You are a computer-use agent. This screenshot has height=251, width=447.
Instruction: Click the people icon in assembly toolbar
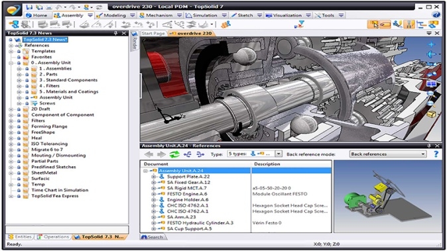tap(225, 25)
